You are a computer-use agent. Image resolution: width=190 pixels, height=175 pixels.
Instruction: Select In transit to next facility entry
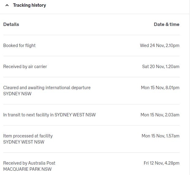(49, 115)
